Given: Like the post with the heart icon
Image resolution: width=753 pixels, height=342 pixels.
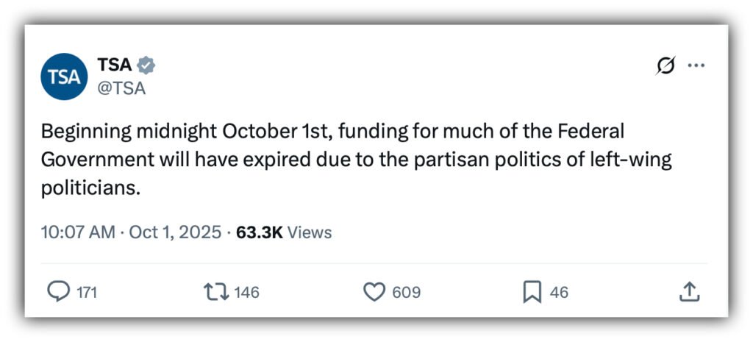Looking at the screenshot, I should 374,292.
